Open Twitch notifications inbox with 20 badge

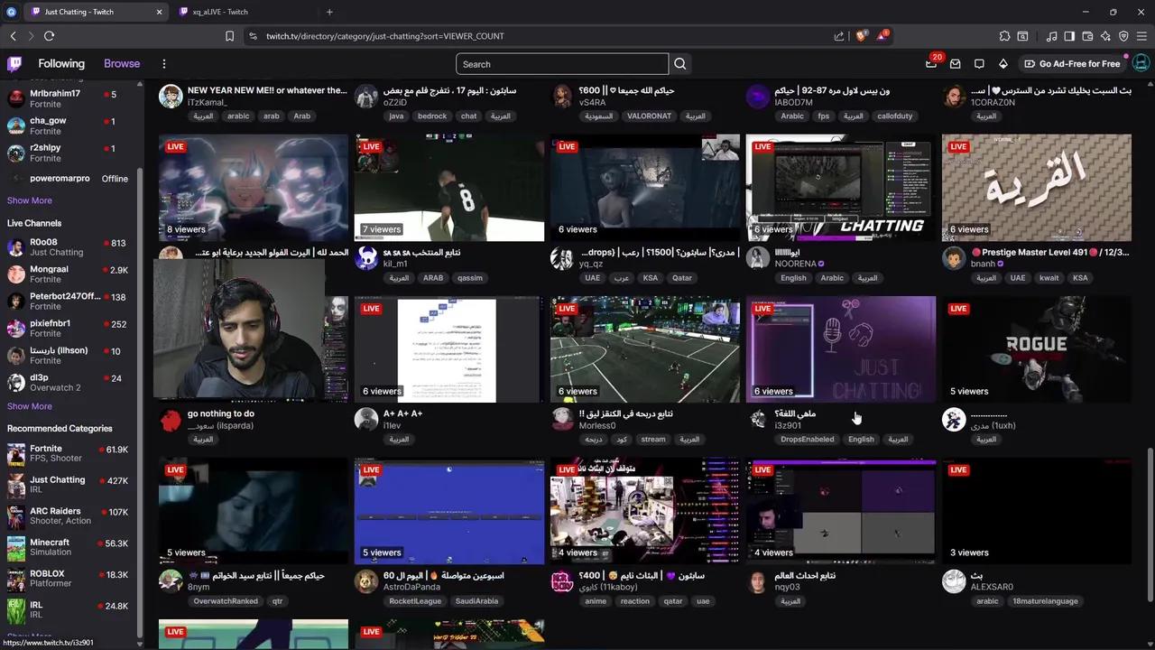pos(931,64)
